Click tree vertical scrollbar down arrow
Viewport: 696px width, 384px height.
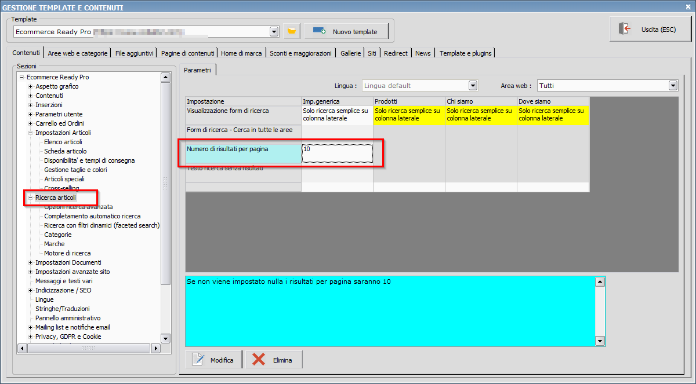[x=165, y=339]
